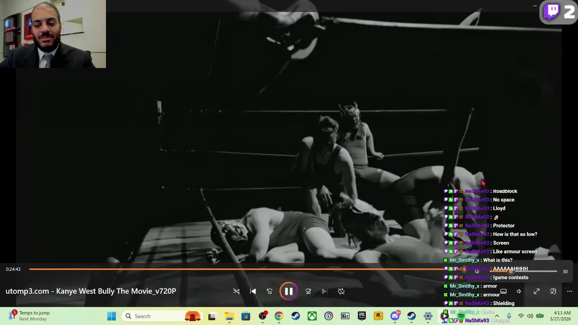578x325 pixels.
Task: Open the clock showing 4:13 AM
Action: click(562, 316)
